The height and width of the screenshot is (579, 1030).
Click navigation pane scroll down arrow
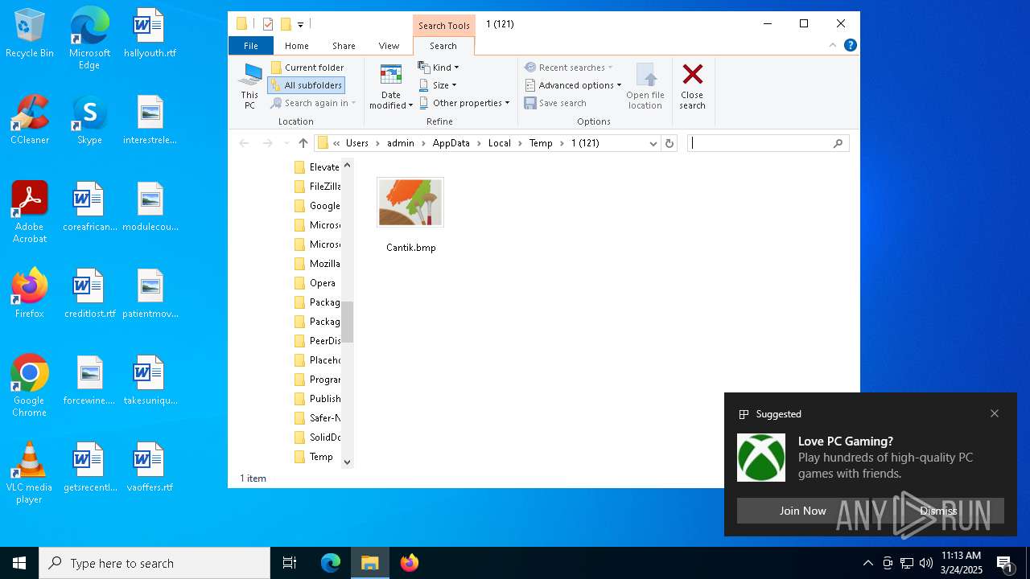click(x=348, y=462)
